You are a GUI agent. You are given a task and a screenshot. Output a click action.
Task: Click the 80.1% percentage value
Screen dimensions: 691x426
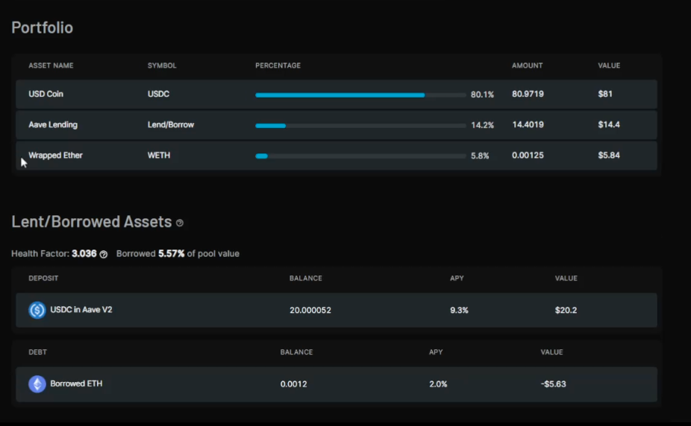(x=482, y=95)
